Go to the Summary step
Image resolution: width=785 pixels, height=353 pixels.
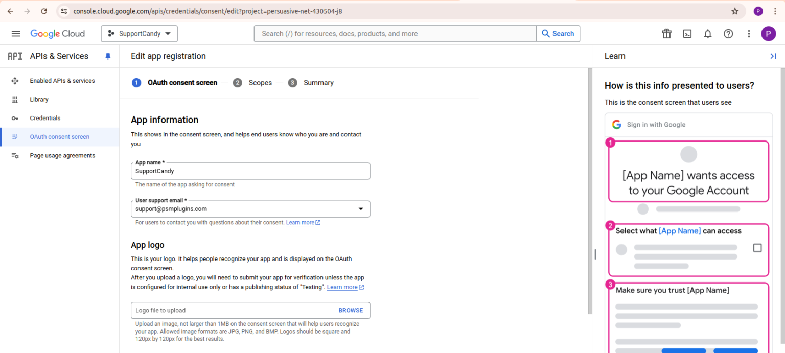318,82
